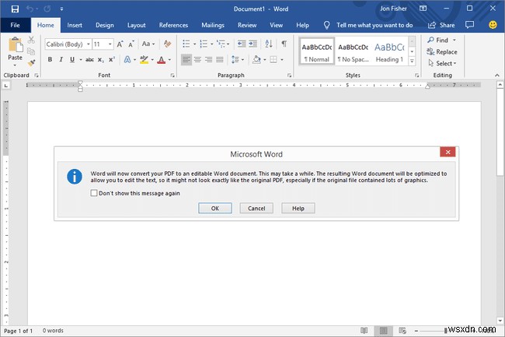Click the Sort A-Z icon
Screen dimensions: 505x337
pos(269,44)
